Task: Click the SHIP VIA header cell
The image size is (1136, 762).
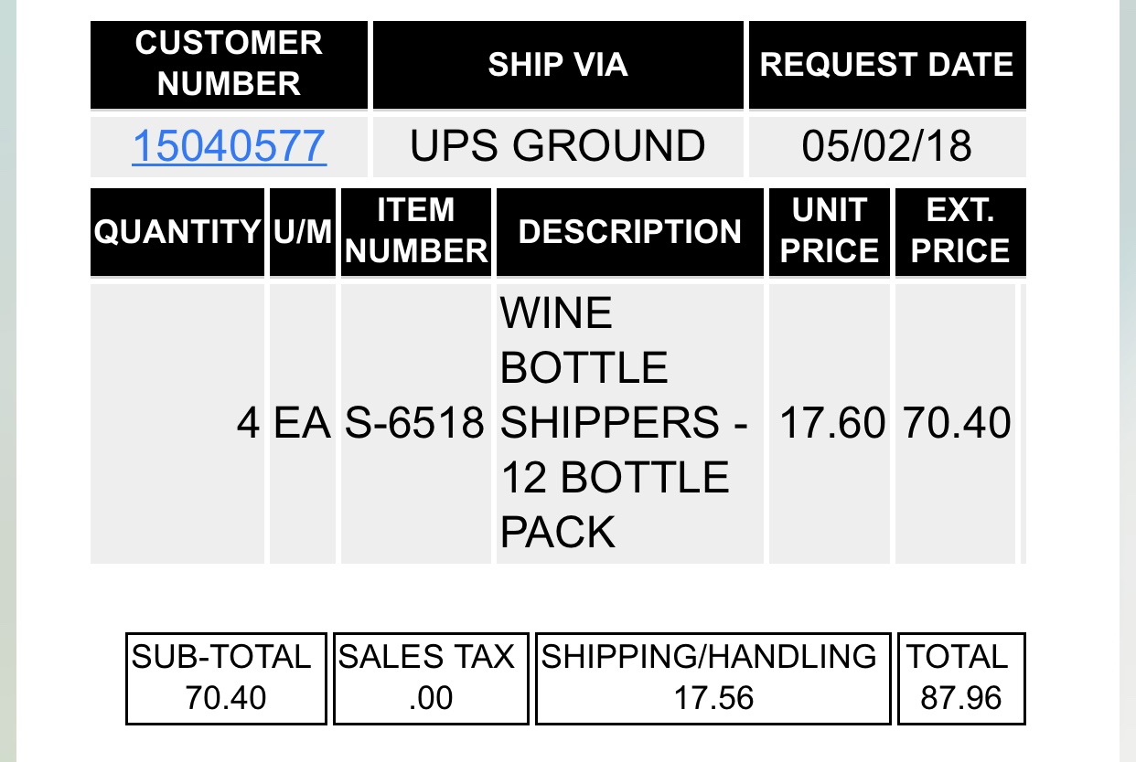Action: [x=558, y=64]
